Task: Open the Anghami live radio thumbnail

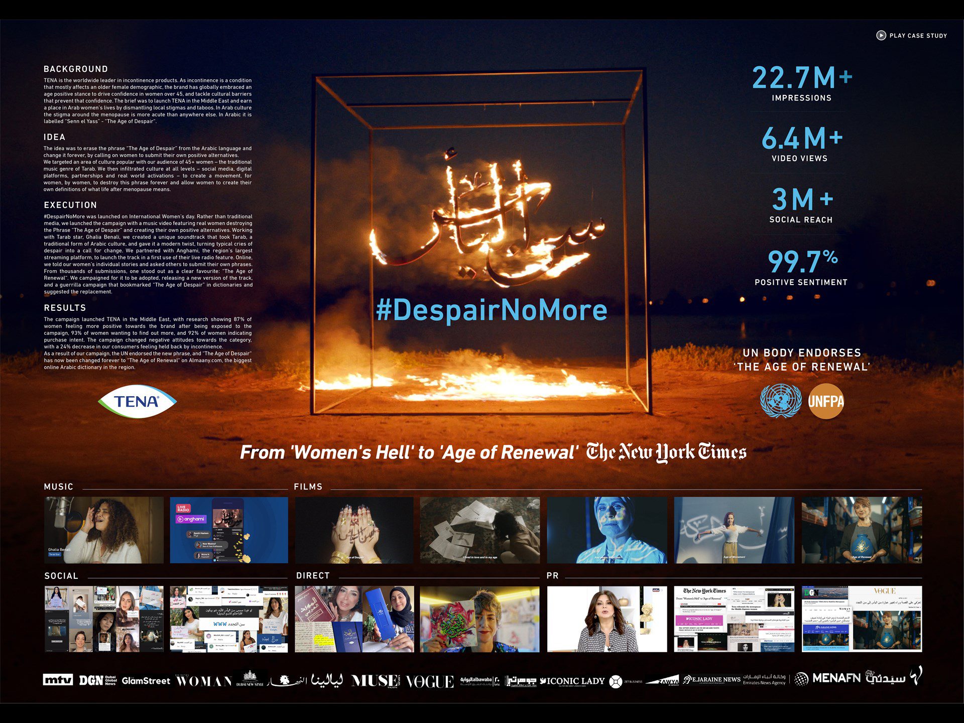Action: pyautogui.click(x=229, y=530)
